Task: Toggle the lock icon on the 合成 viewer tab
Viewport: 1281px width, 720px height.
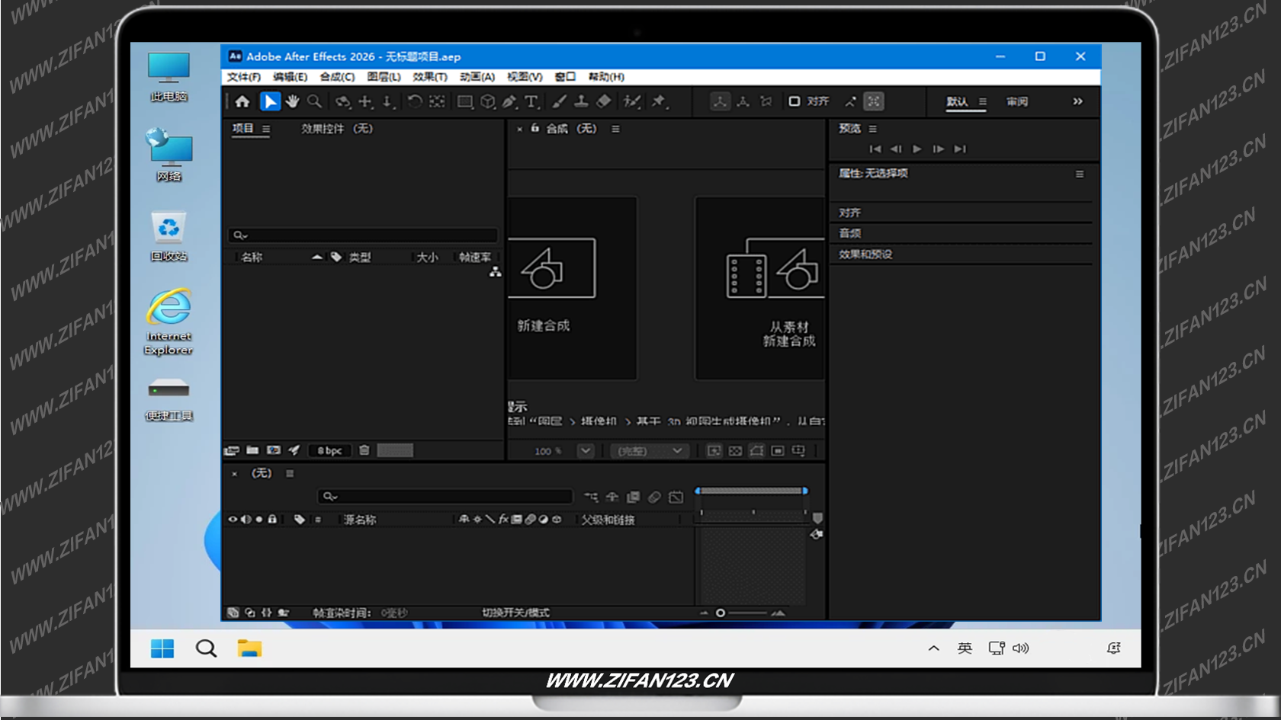Action: click(x=535, y=128)
